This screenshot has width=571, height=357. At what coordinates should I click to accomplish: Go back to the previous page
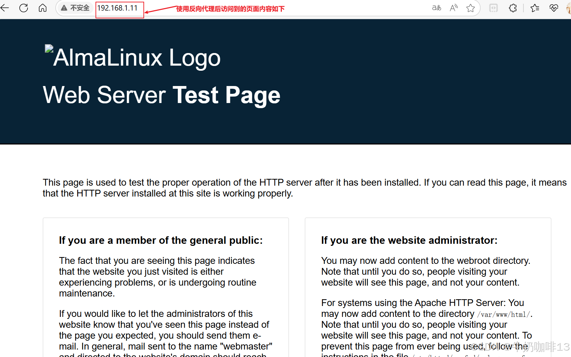(x=4, y=8)
